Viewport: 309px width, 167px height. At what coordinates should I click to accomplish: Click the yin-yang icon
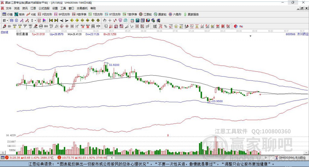coord(236,27)
